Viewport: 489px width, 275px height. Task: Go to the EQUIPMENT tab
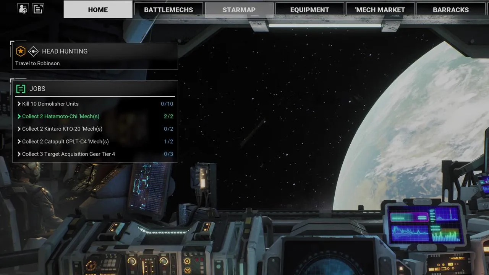310,10
